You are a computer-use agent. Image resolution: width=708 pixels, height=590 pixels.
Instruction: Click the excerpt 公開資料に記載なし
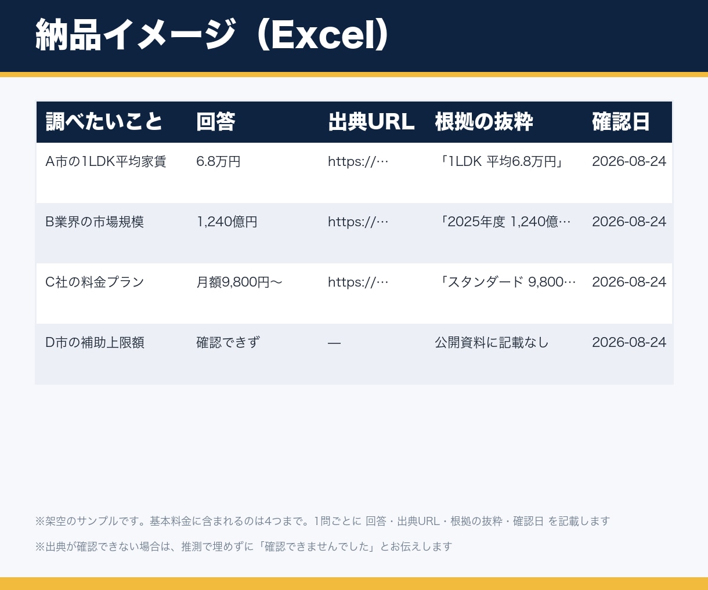click(492, 342)
